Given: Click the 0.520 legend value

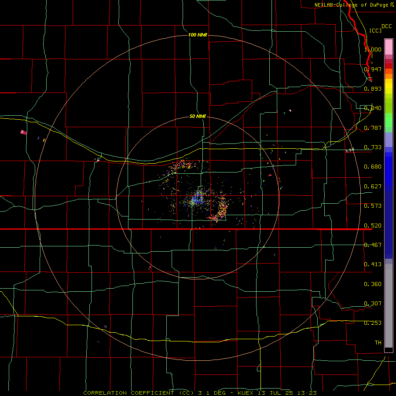Looking at the screenshot, I should coord(373,226).
